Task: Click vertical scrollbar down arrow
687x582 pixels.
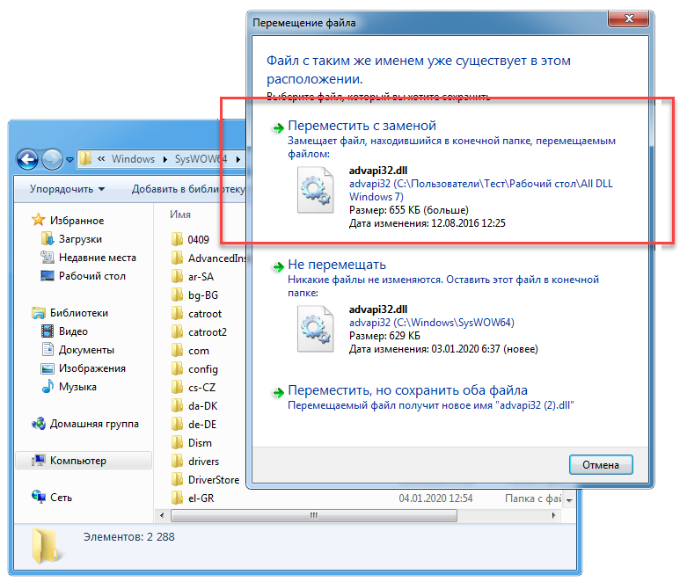Action: point(569,500)
